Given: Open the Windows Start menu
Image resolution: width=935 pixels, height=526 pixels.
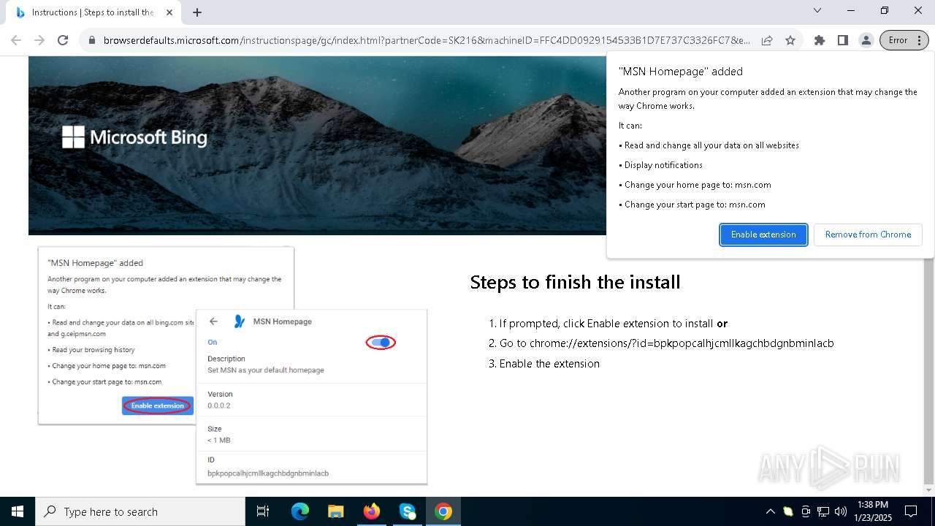Looking at the screenshot, I should click(x=18, y=511).
